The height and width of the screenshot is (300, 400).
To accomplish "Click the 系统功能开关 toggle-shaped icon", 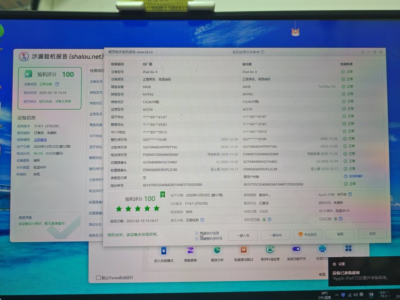I will 296,249.
